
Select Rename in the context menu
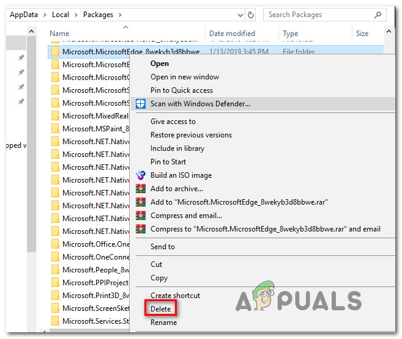point(163,323)
